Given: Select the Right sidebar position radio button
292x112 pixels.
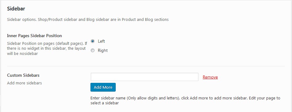Looking at the screenshot, I should click(93, 50).
